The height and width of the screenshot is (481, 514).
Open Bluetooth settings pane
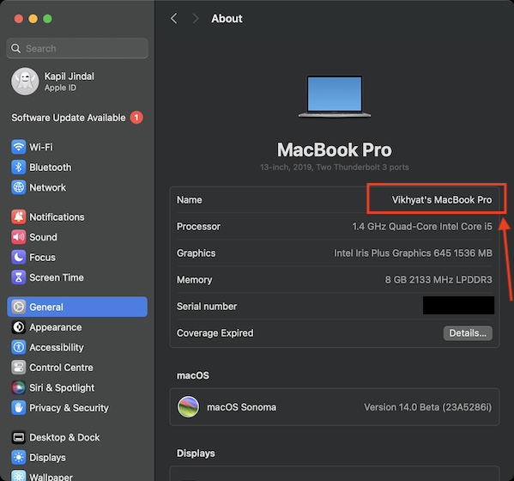(x=77, y=167)
